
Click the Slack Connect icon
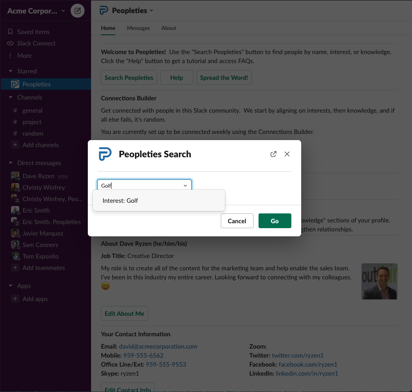pos(10,43)
